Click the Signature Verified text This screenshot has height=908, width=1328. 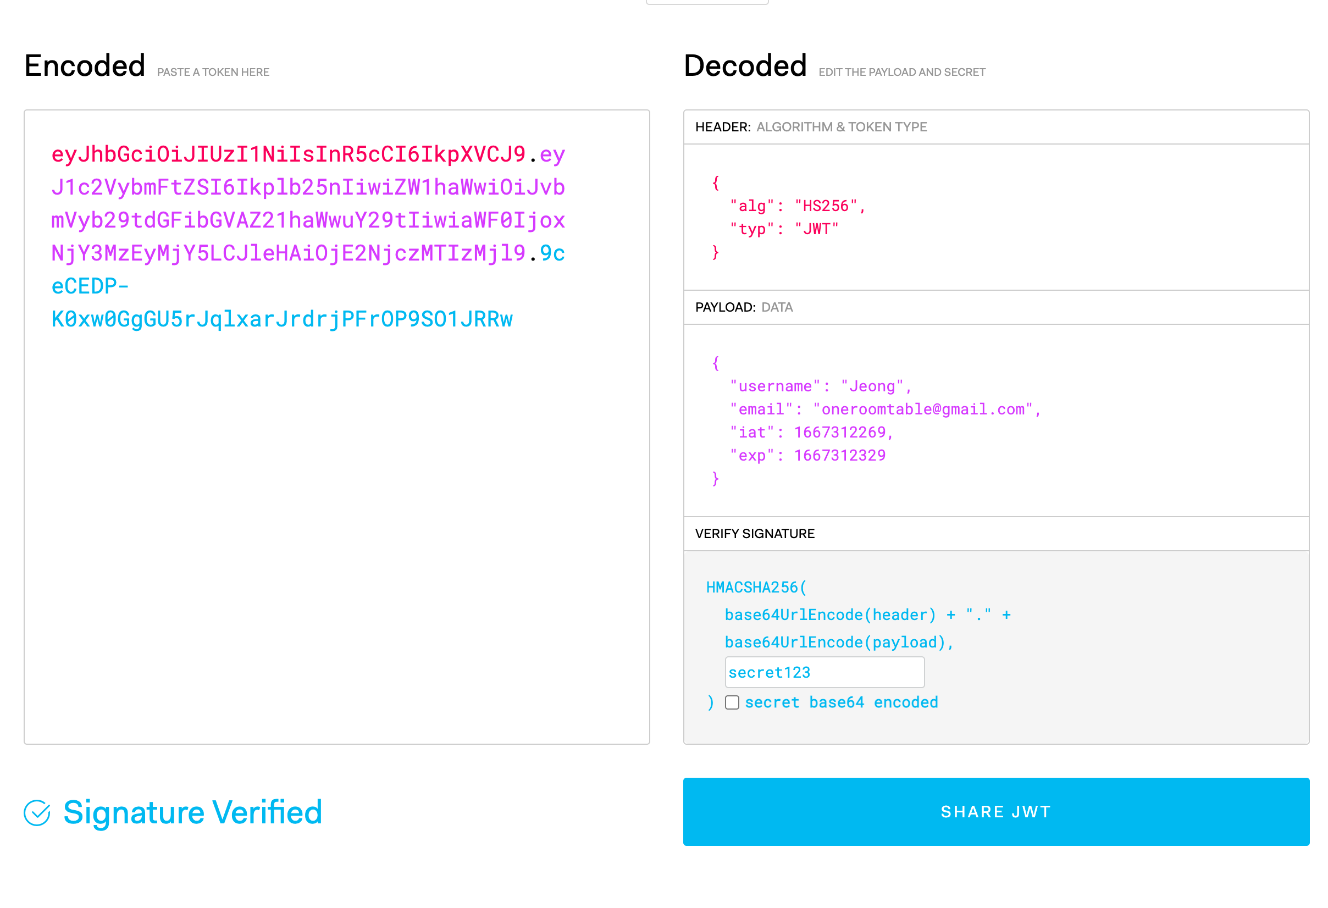192,812
